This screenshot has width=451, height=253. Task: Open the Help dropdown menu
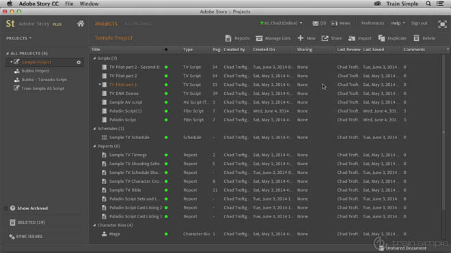398,23
